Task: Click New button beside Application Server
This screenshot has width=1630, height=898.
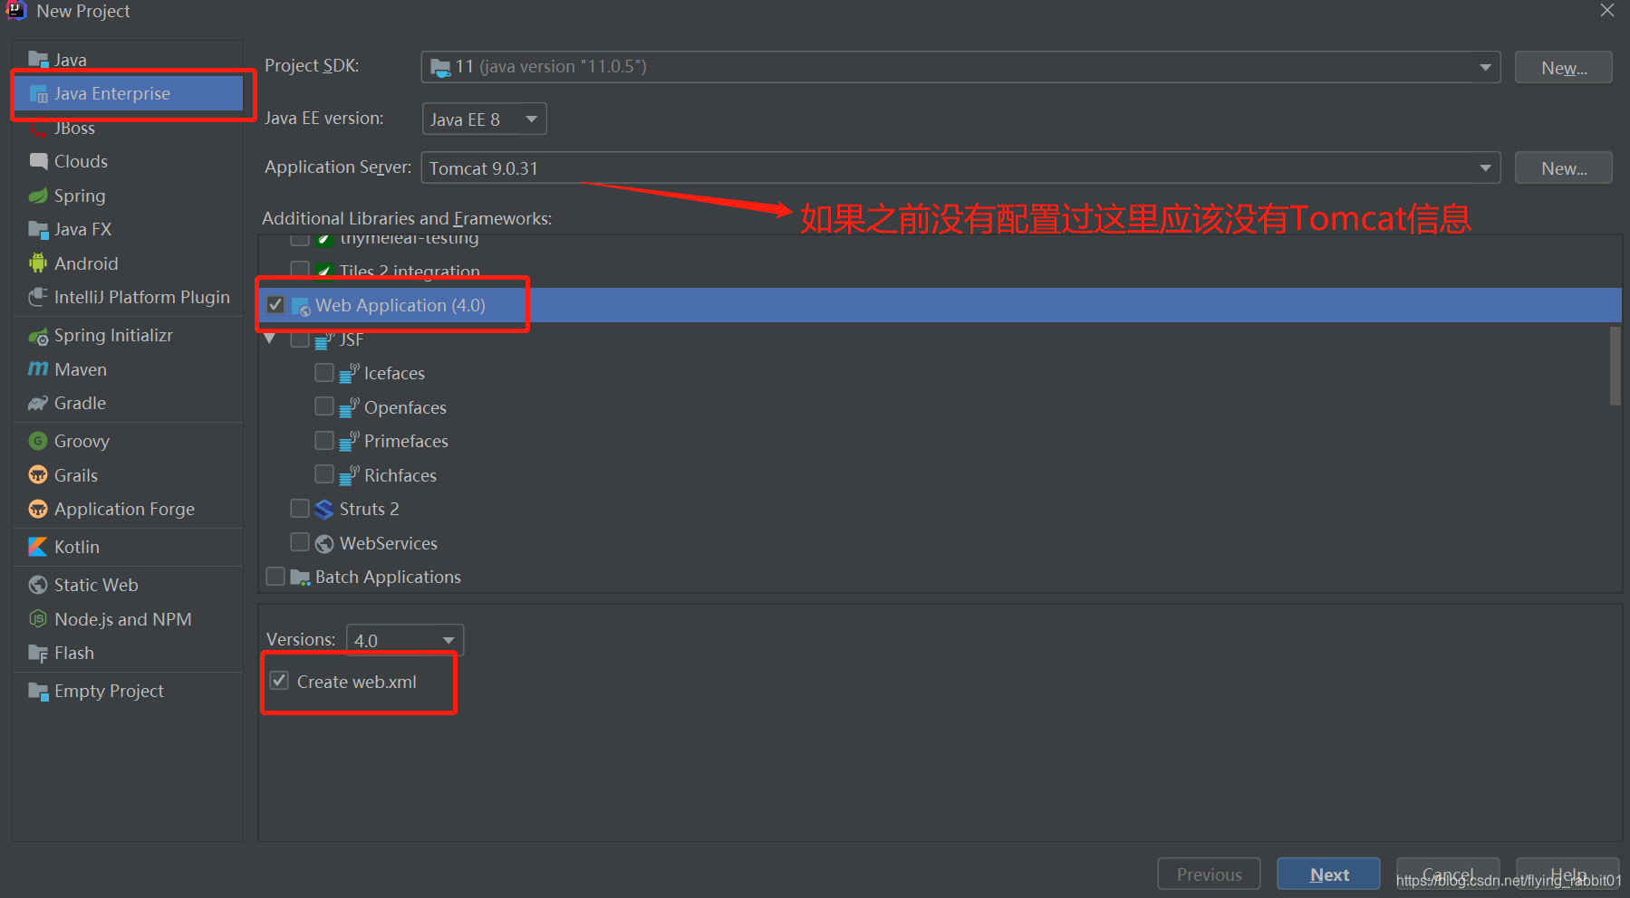Action: (x=1563, y=168)
